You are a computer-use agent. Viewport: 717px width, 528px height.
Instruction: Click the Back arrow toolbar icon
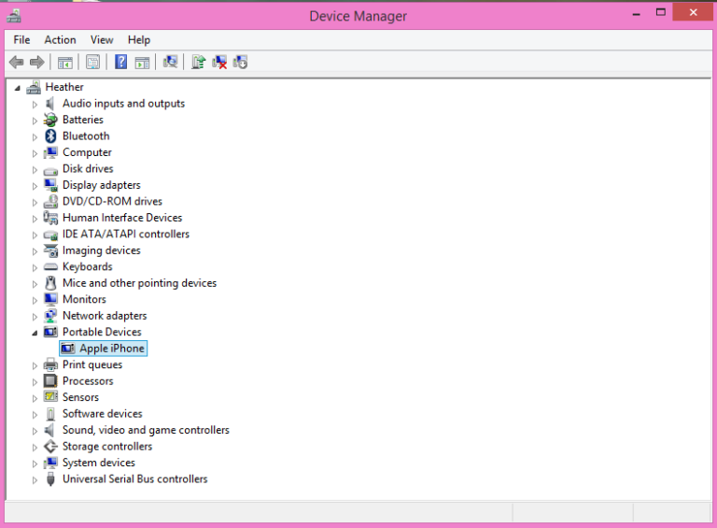point(16,63)
